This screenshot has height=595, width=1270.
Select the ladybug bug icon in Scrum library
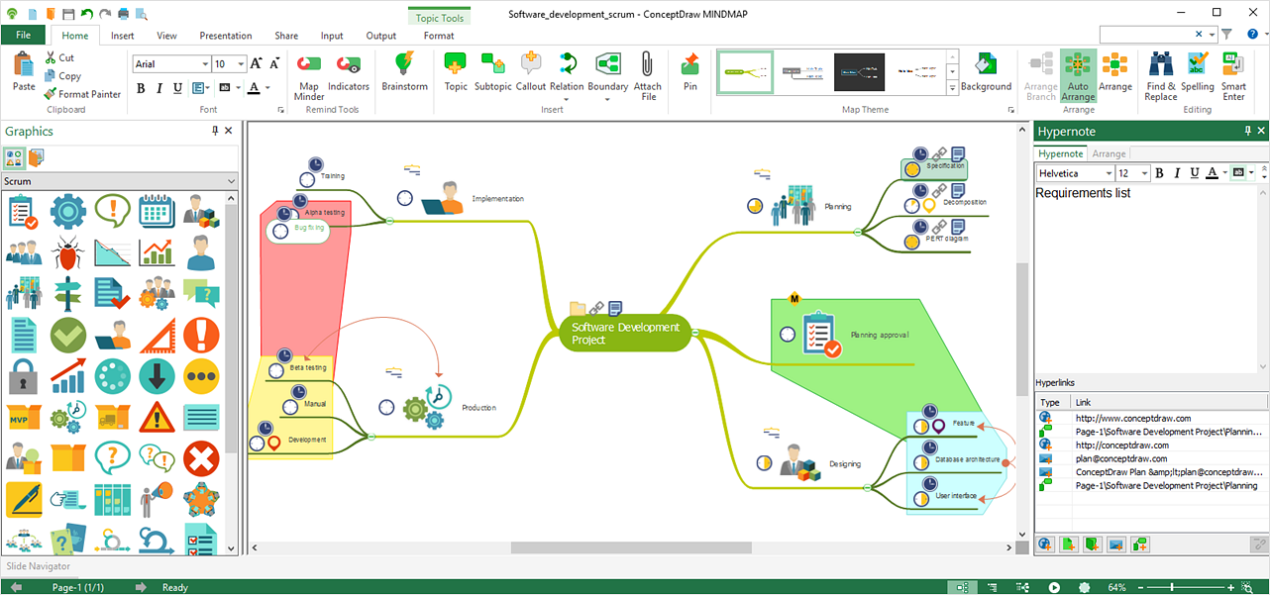coord(68,252)
